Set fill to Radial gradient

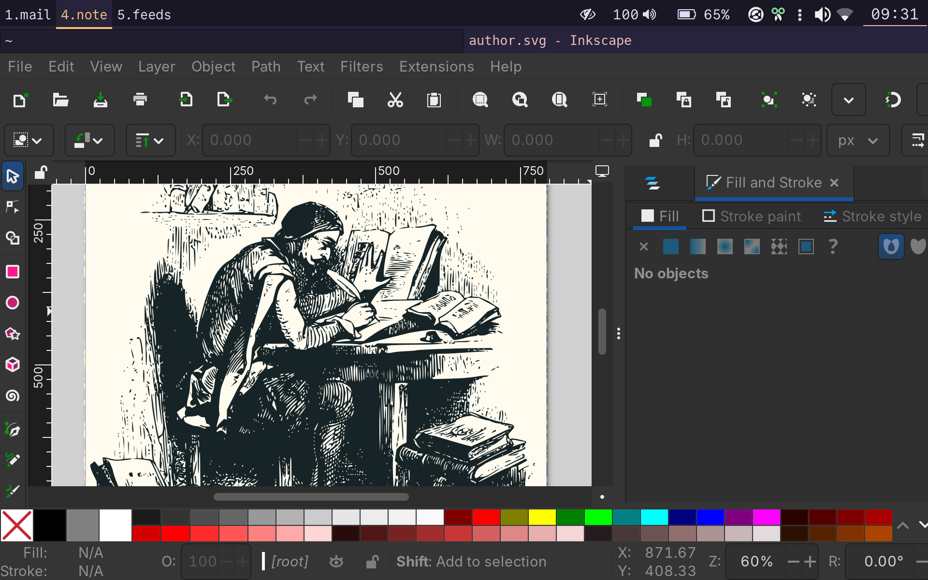pyautogui.click(x=725, y=247)
